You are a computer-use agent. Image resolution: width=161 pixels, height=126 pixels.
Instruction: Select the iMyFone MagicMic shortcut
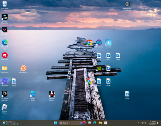(x=5, y=19)
